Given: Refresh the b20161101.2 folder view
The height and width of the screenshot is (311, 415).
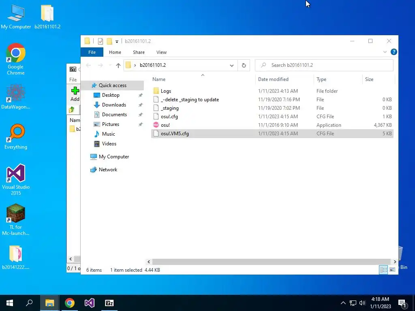Looking at the screenshot, I should 244,65.
